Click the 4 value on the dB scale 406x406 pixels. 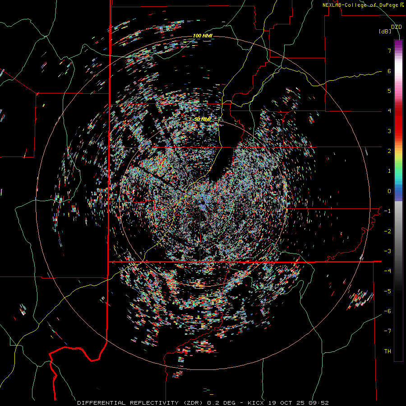[x=389, y=111]
